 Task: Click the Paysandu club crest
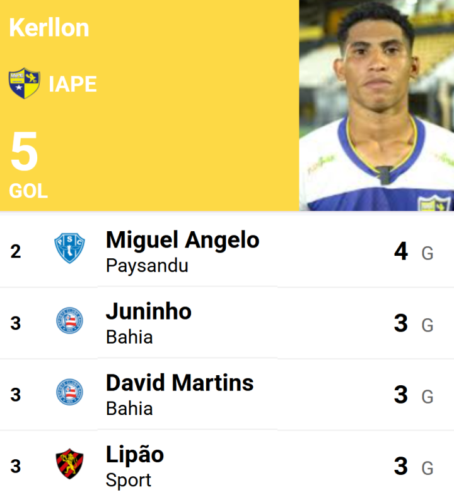point(69,248)
